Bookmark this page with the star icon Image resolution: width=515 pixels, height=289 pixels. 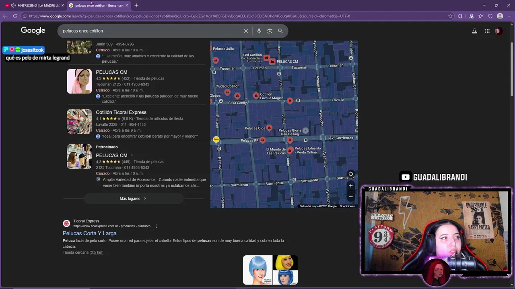450,16
